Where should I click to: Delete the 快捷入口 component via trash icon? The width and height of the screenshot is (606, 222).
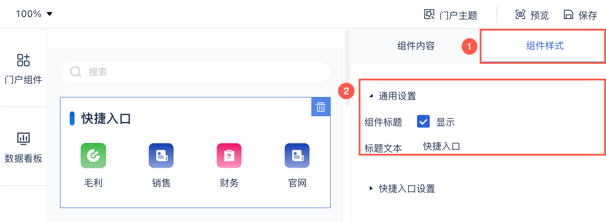tap(321, 107)
